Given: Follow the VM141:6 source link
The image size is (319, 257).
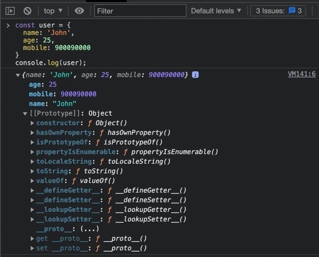Looking at the screenshot, I should [302, 74].
